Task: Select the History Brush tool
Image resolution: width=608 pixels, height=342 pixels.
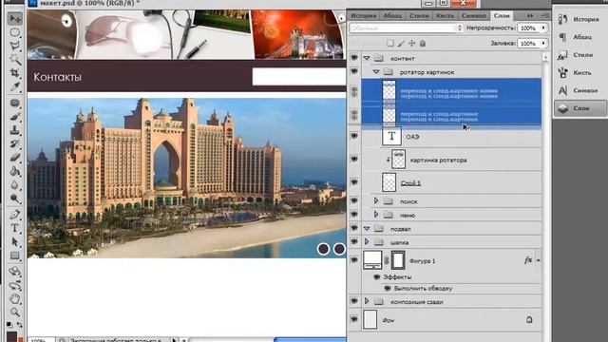Action: [15, 143]
